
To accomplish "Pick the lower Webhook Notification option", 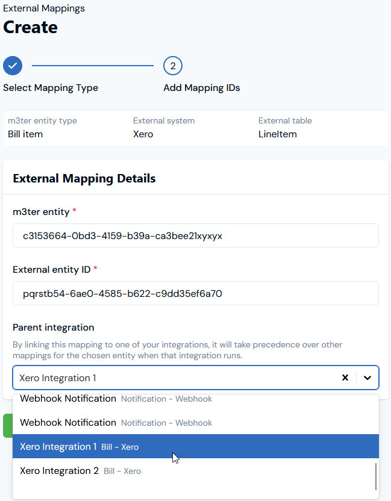I will point(196,422).
